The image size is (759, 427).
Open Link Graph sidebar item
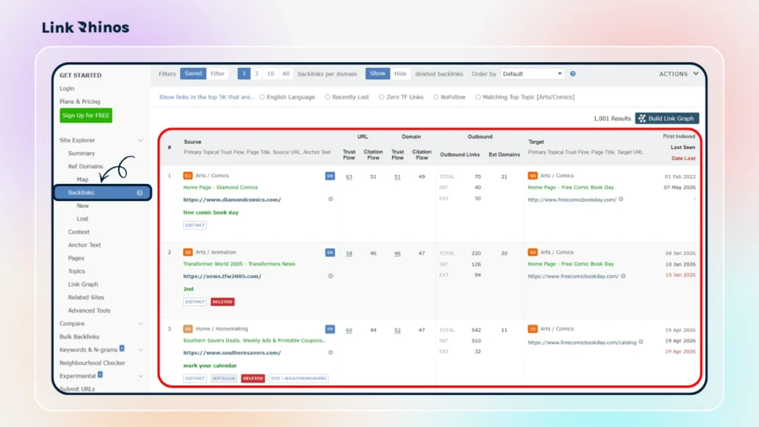point(83,284)
